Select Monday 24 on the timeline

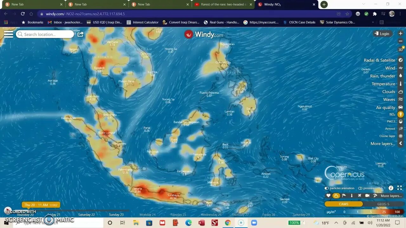pos(147,215)
